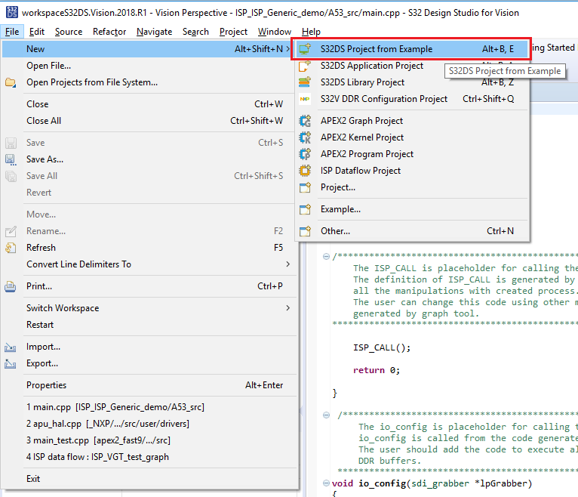Click Open Projects from File System...
The image size is (578, 497).
[x=149, y=82]
